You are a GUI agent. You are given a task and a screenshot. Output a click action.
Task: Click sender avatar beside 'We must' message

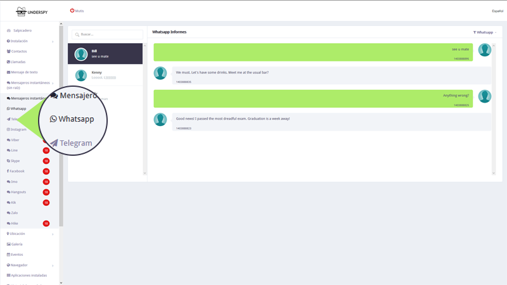pyautogui.click(x=160, y=73)
